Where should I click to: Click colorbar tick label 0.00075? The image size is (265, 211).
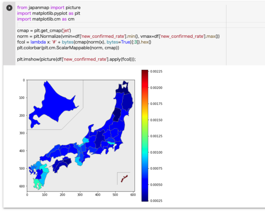157,168
